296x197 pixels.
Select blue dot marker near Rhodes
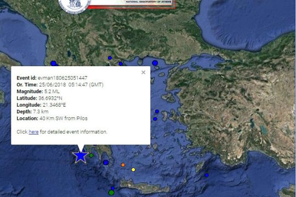coord(207,175)
